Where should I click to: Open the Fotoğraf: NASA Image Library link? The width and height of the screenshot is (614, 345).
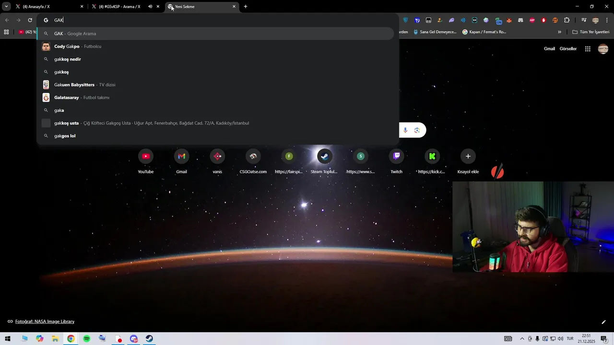point(45,322)
